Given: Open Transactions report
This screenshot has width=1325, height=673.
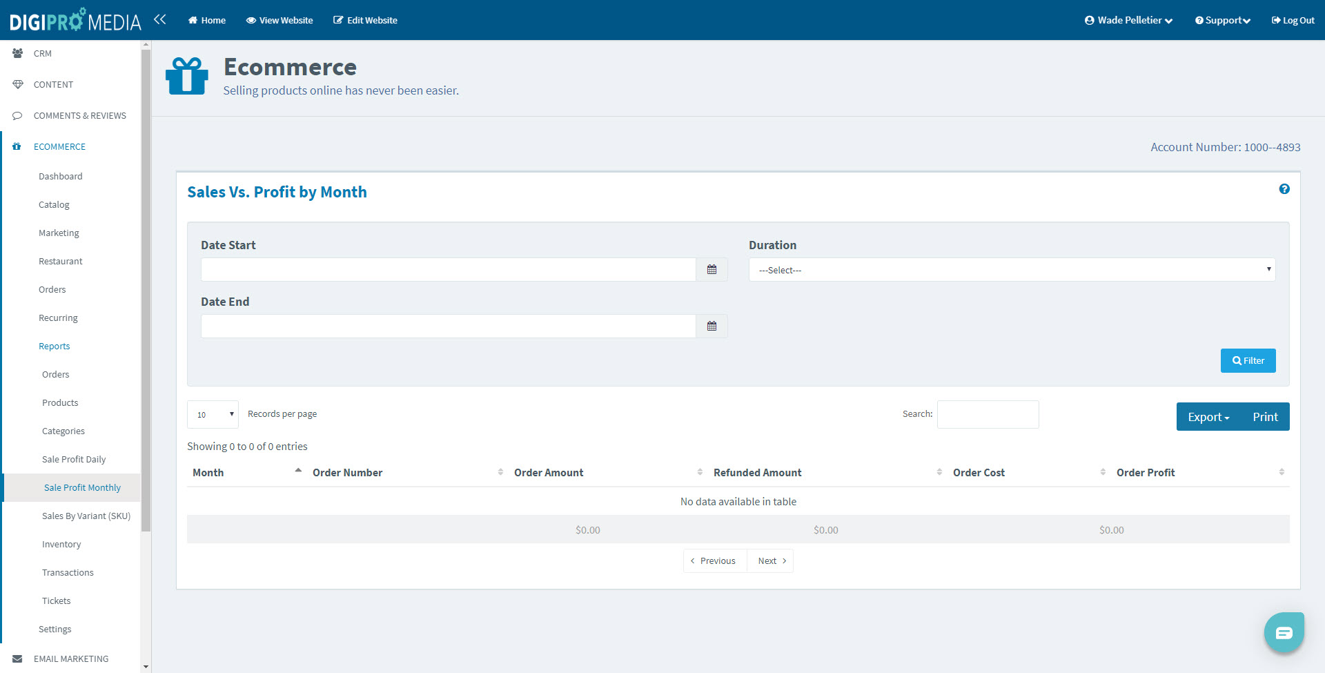Looking at the screenshot, I should click(x=68, y=573).
